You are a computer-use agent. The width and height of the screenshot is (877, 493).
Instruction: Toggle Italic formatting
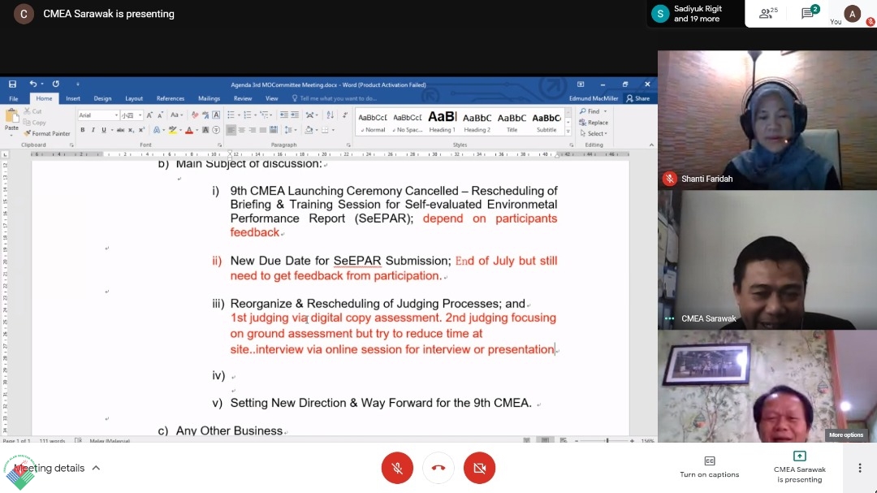point(93,130)
